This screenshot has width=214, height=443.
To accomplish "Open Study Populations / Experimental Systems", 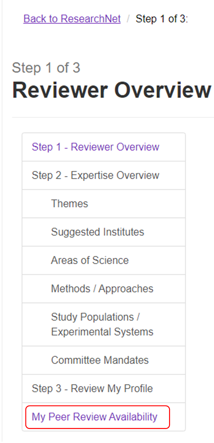I will coord(102,324).
